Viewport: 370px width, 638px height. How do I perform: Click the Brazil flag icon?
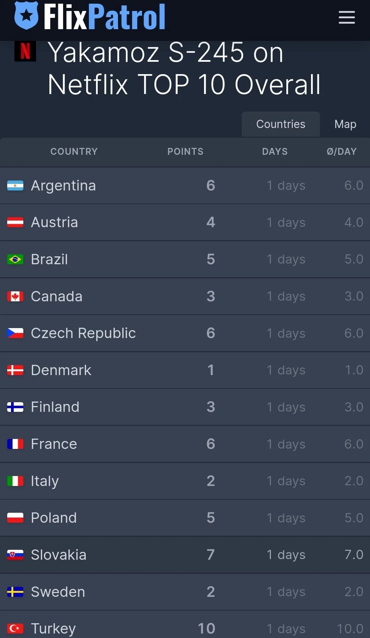point(15,259)
